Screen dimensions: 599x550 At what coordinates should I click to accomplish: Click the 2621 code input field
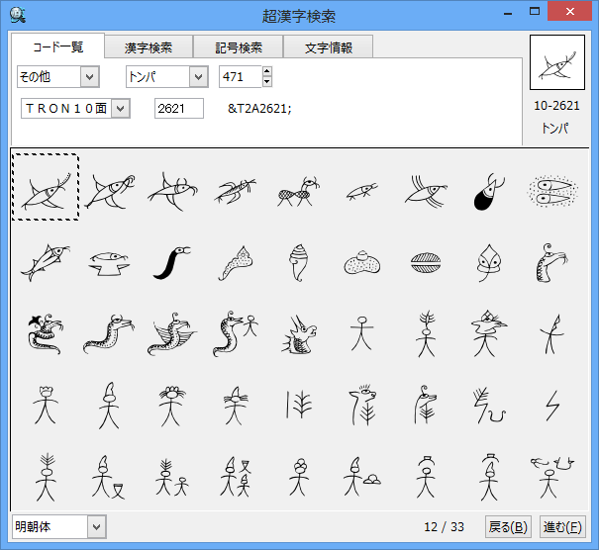pyautogui.click(x=178, y=109)
